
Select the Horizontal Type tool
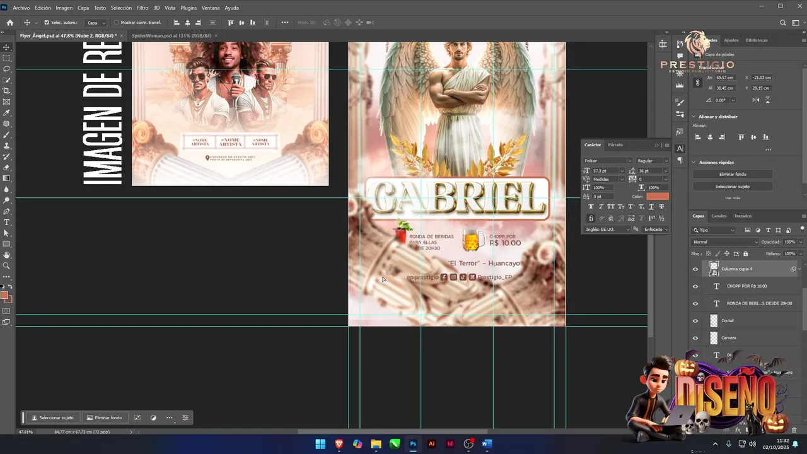click(7, 222)
